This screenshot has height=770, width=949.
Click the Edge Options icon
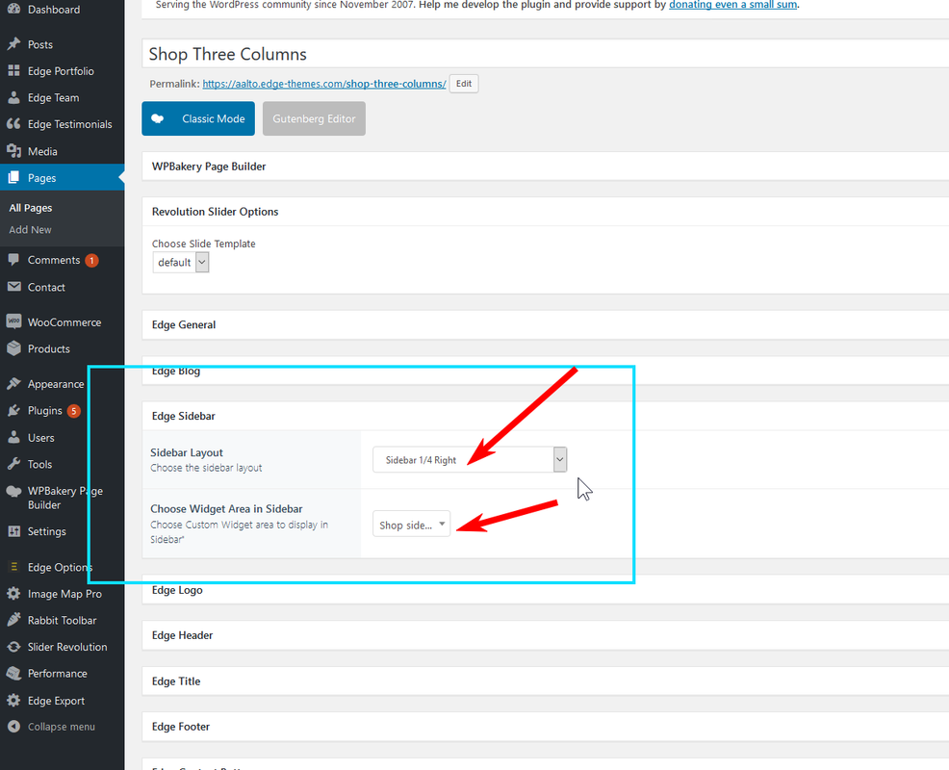[13, 567]
